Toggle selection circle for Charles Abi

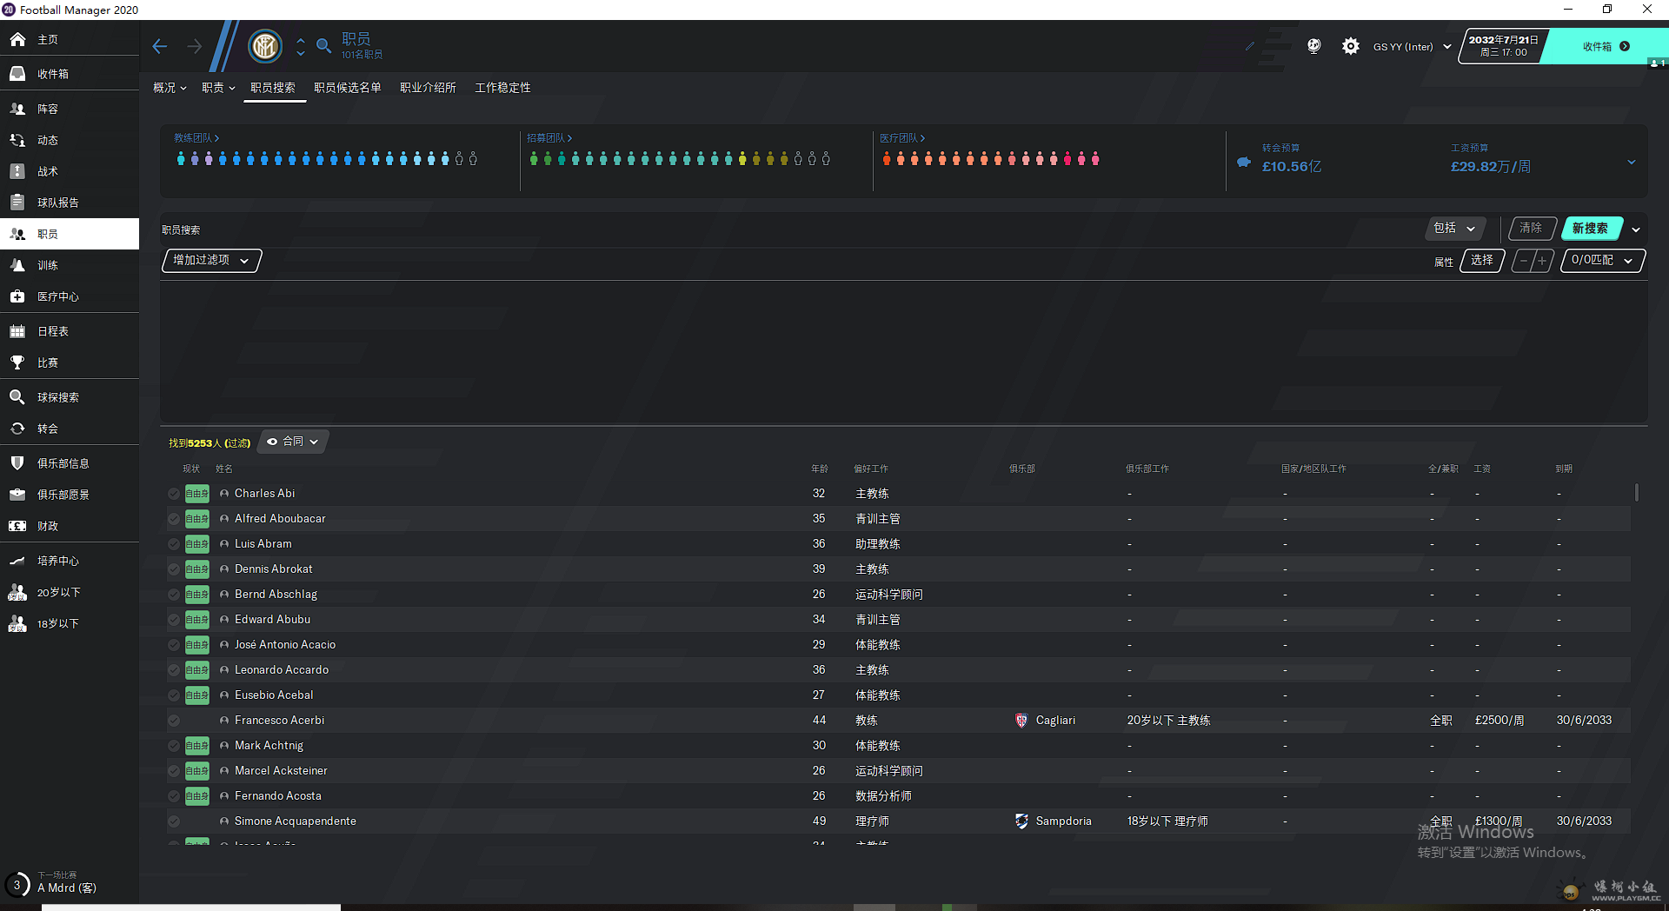(x=174, y=494)
